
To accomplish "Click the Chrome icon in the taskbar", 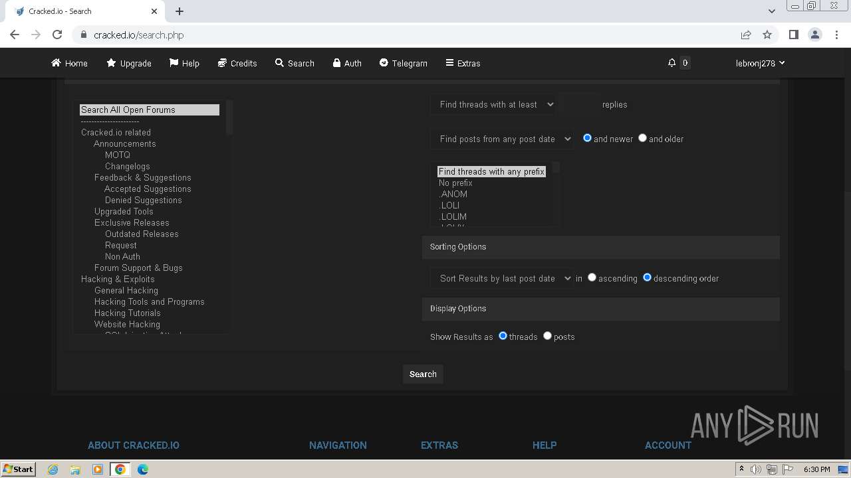I will (120, 469).
